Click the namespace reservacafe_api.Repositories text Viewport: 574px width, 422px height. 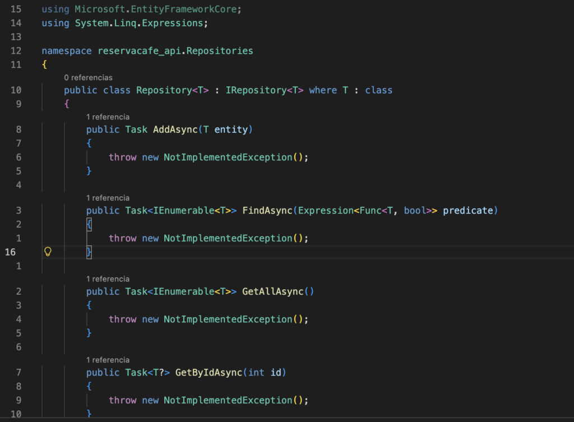tap(175, 51)
